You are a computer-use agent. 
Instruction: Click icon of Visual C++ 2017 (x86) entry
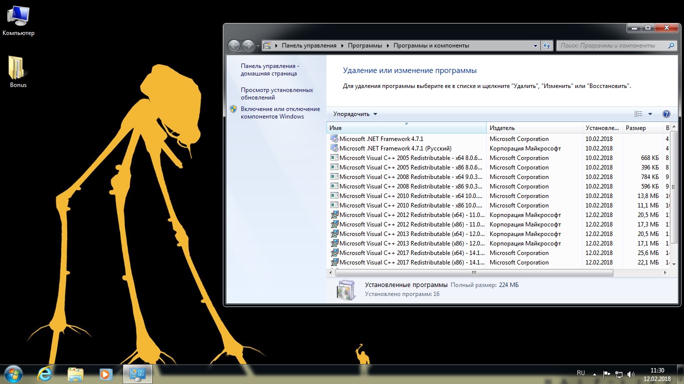334,262
